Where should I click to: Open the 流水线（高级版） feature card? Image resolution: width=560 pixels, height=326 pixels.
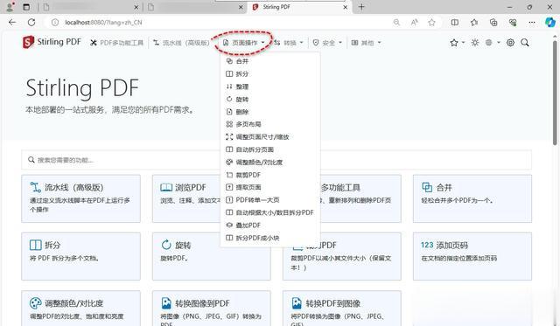click(x=81, y=198)
